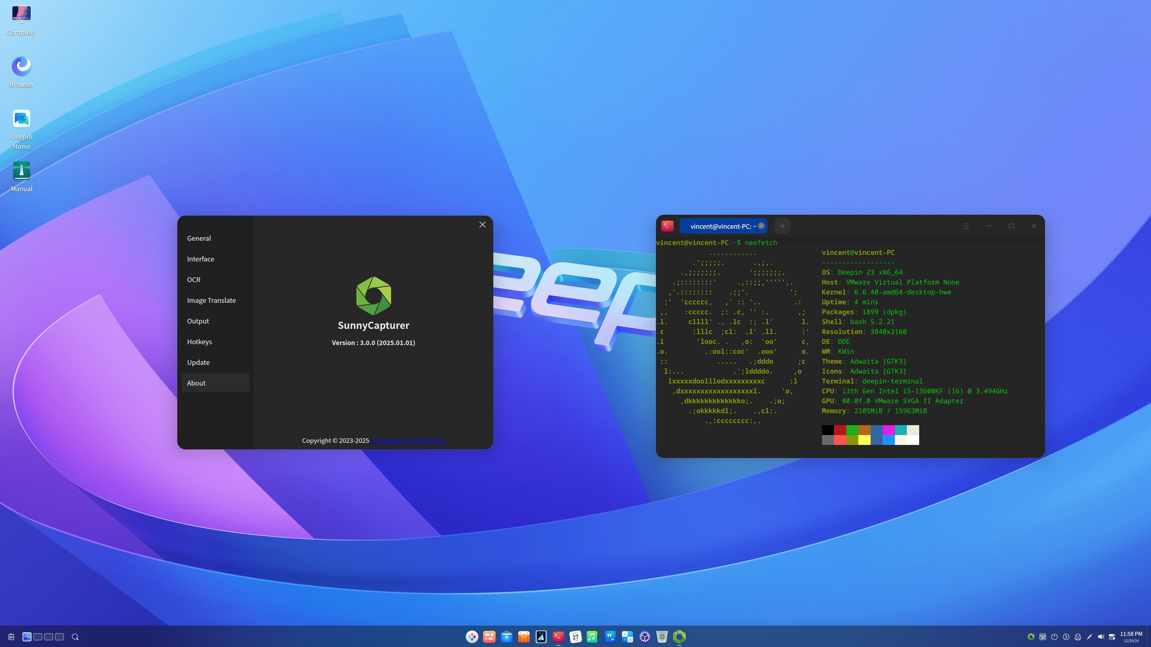Select the vincent@vincent-PC terminal tab

[723, 226]
